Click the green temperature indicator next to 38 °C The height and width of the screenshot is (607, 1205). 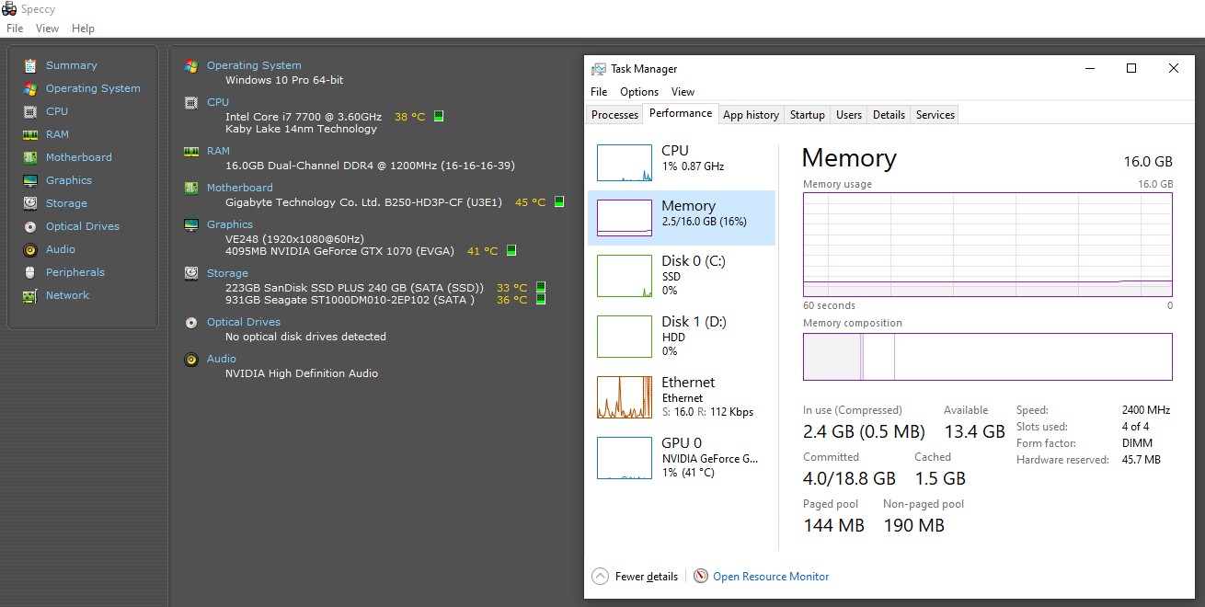[439, 116]
